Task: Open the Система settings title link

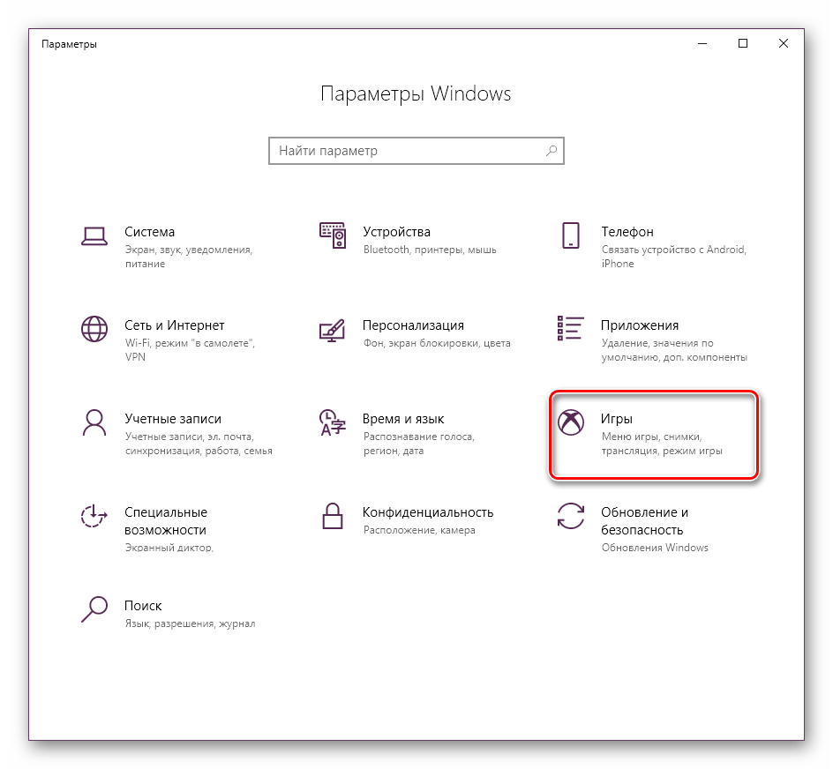Action: (149, 232)
